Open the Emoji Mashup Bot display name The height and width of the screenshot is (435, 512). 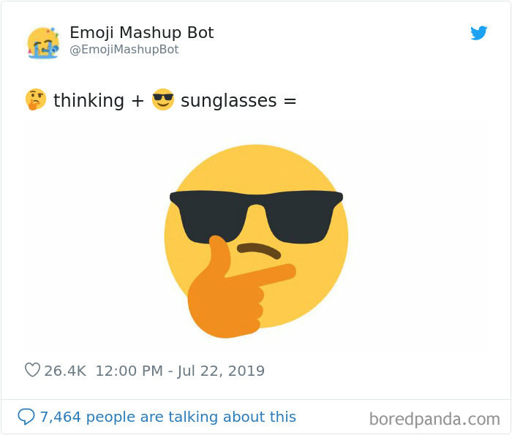coord(141,33)
